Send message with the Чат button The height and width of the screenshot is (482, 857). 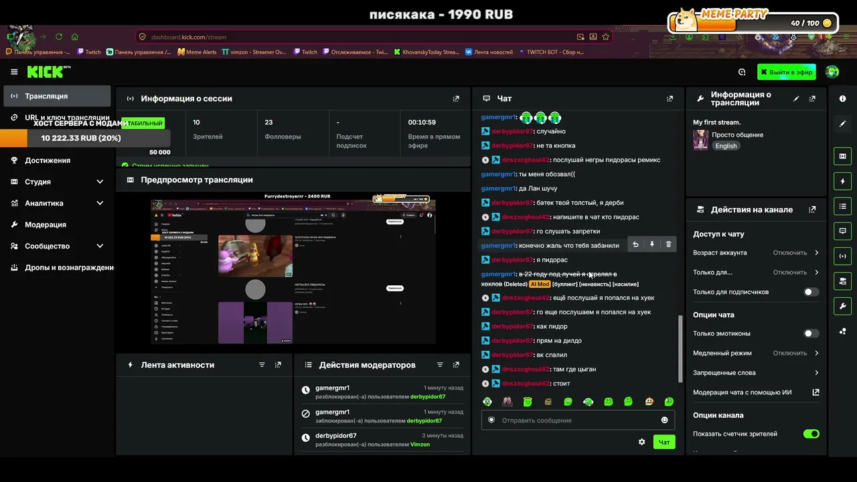click(x=664, y=442)
